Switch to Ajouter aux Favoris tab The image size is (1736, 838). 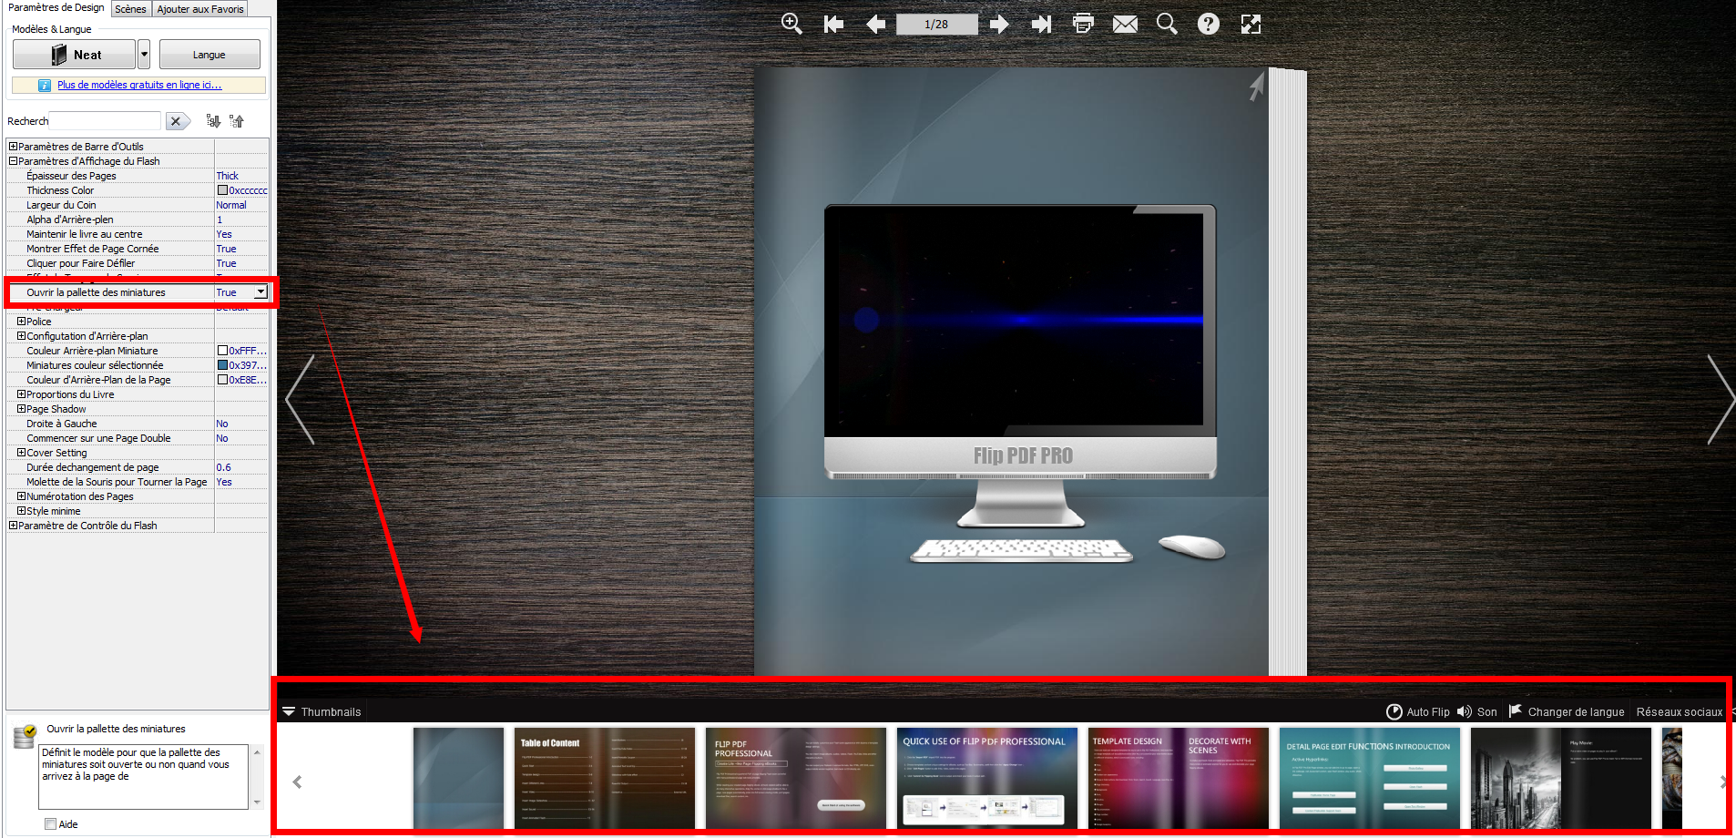(200, 9)
